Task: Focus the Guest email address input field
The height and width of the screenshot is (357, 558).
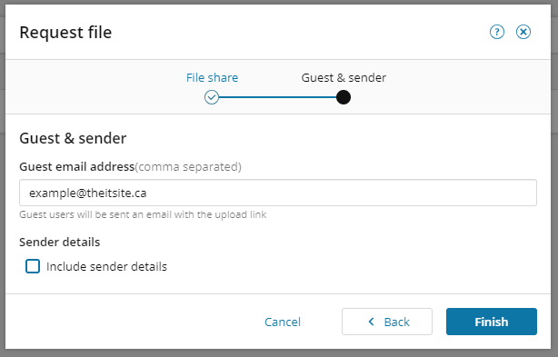Action: point(278,193)
